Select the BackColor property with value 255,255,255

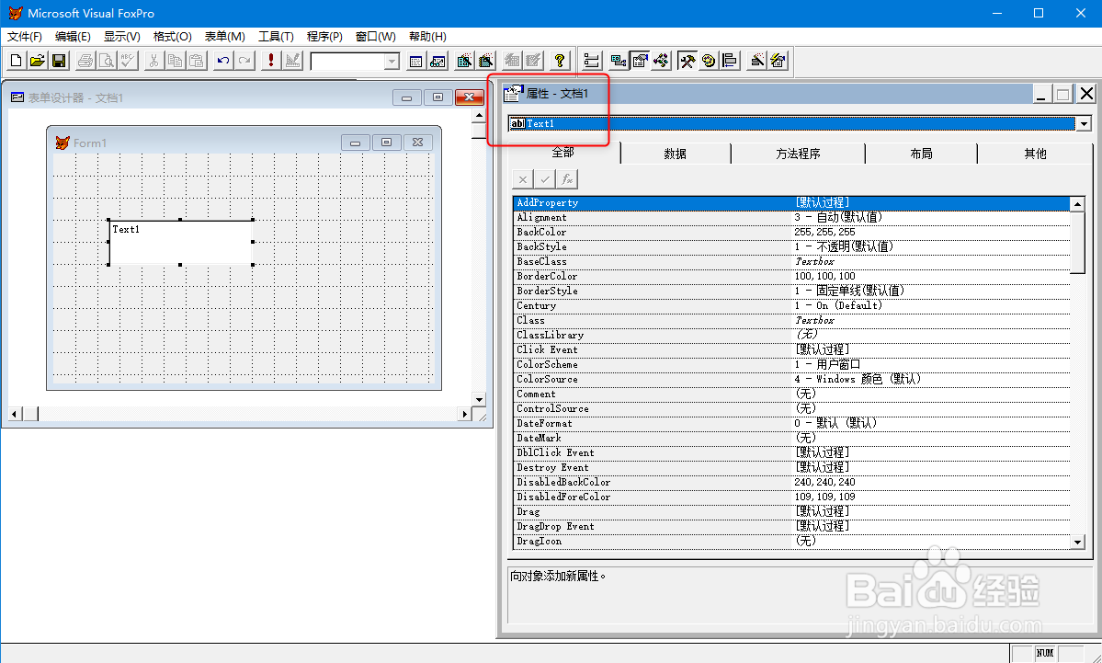click(791, 232)
